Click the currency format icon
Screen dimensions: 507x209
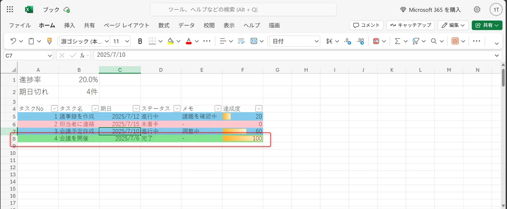pyautogui.click(x=330, y=41)
